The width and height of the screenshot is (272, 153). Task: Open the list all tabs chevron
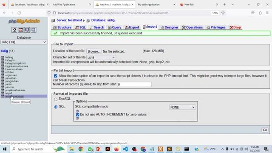click(232, 5)
